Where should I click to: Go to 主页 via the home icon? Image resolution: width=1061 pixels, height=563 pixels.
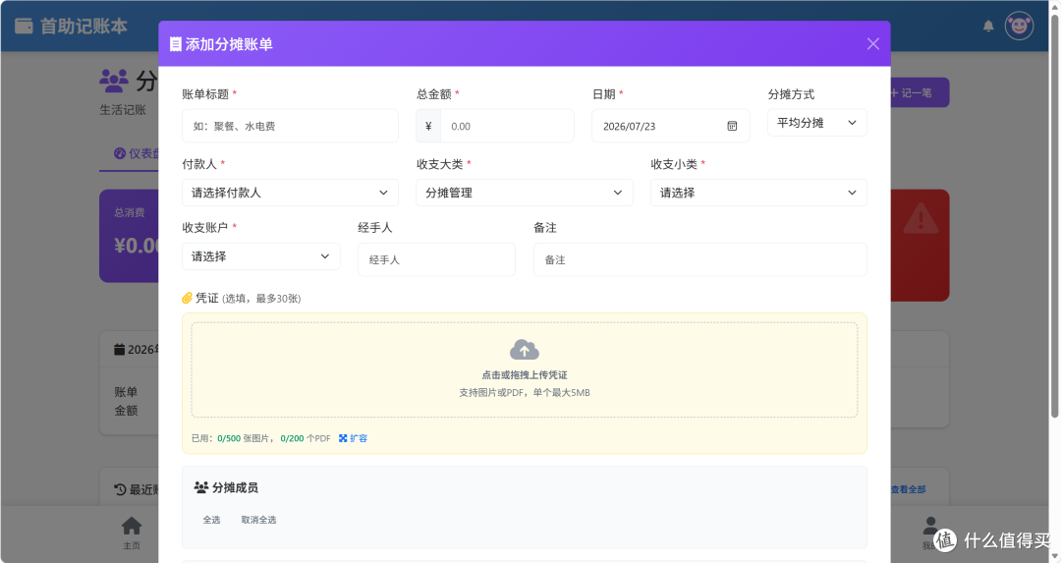(x=132, y=526)
